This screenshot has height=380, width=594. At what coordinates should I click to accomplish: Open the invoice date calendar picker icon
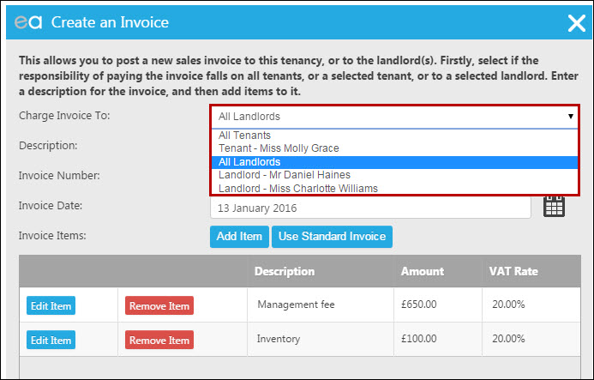(x=554, y=207)
